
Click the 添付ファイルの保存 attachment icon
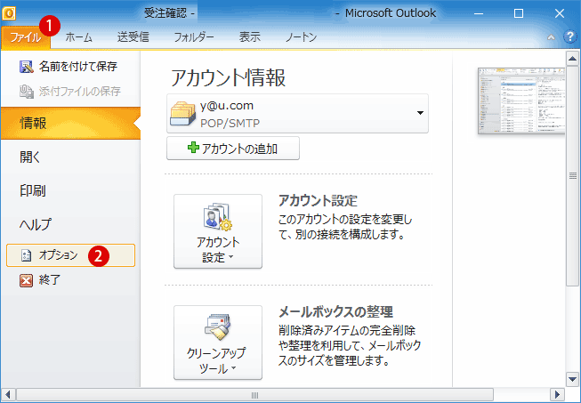click(x=27, y=91)
